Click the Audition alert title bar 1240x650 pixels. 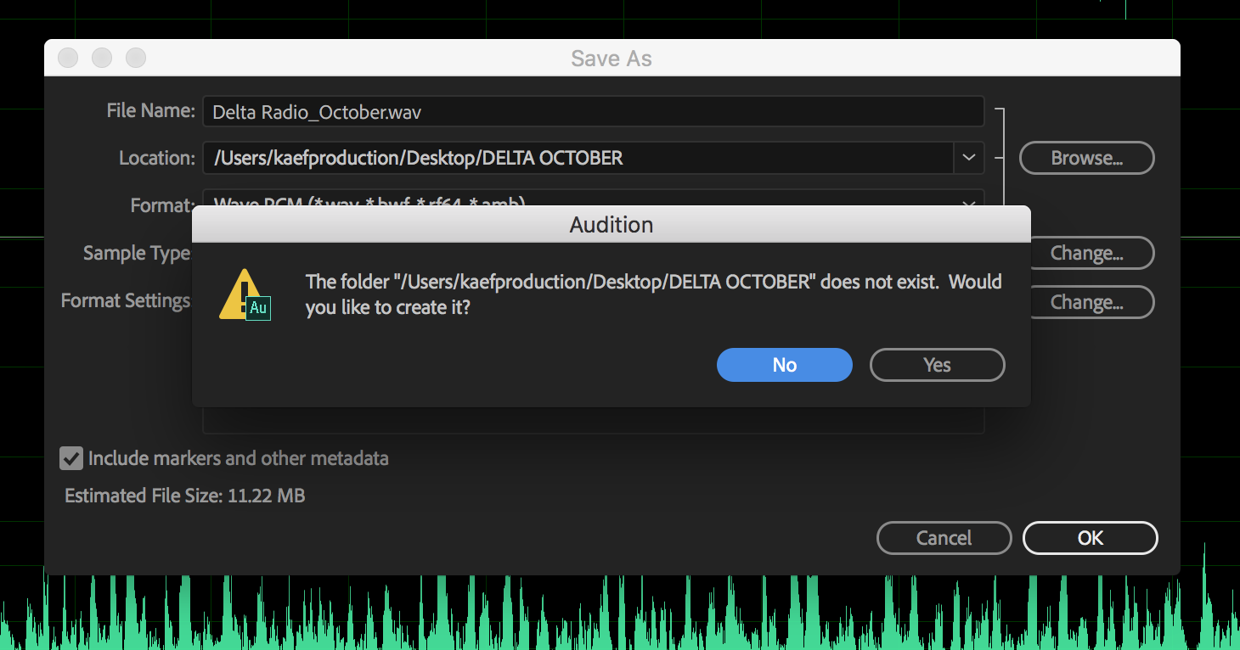click(612, 225)
